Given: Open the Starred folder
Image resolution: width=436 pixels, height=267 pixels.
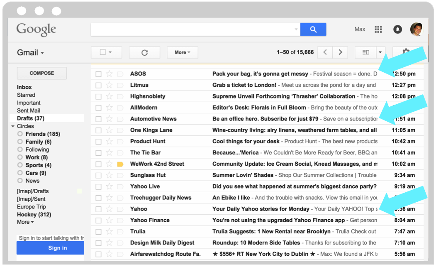Looking at the screenshot, I should click(x=26, y=95).
